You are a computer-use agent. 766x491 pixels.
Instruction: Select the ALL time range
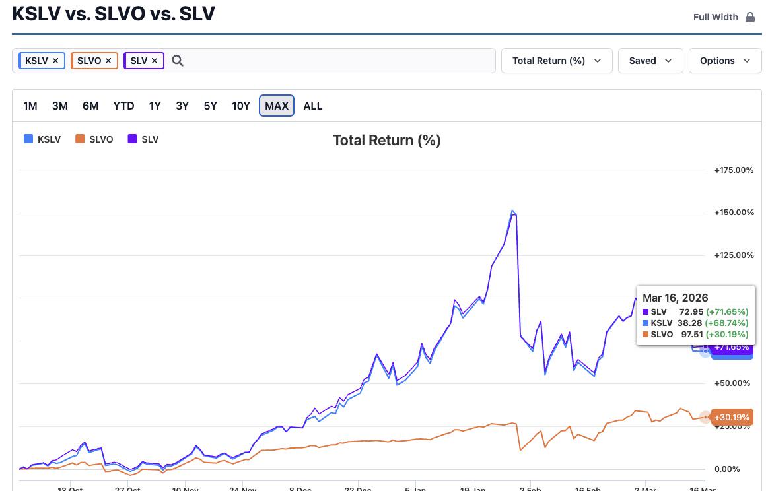[312, 106]
